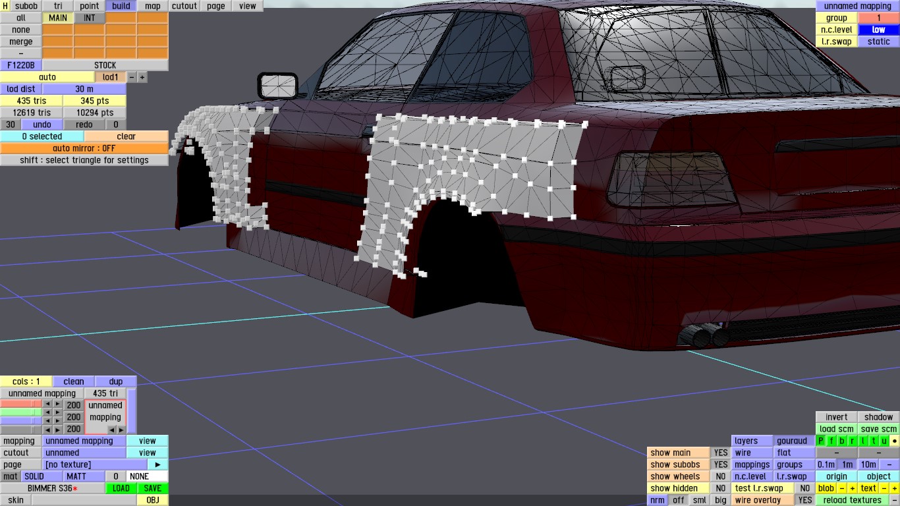Nudge the red colour value right
The height and width of the screenshot is (506, 900).
pyautogui.click(x=57, y=405)
